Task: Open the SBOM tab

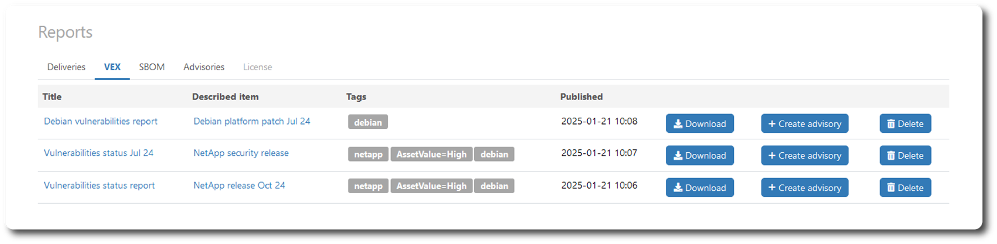Action: click(152, 67)
